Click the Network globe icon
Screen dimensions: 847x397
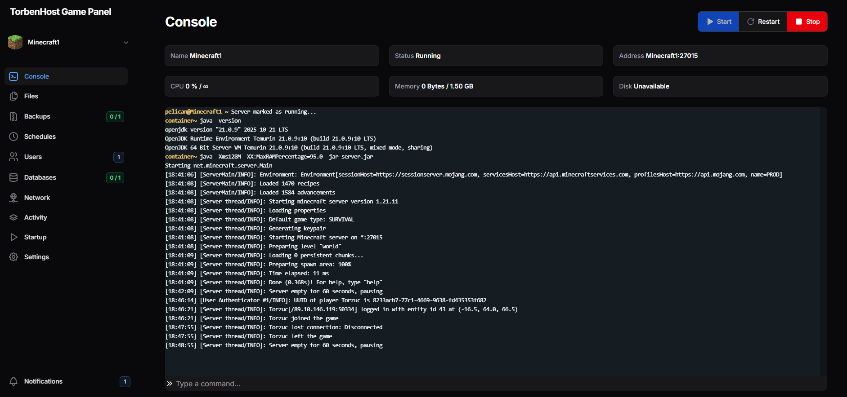pyautogui.click(x=13, y=198)
